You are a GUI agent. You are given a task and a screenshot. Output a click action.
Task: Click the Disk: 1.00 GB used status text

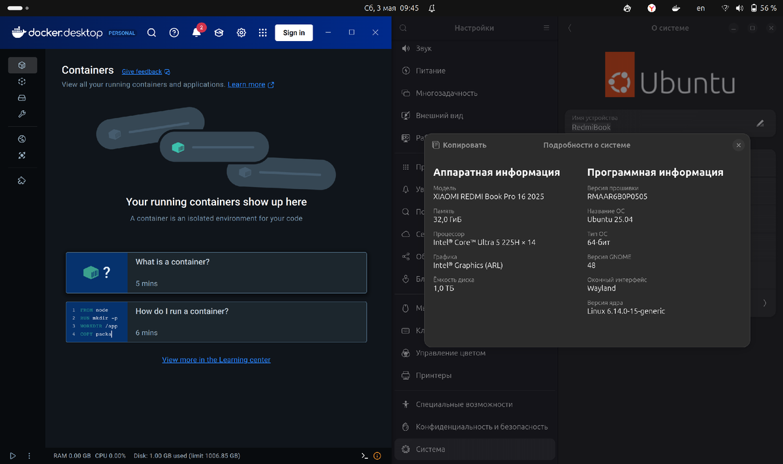(187, 456)
